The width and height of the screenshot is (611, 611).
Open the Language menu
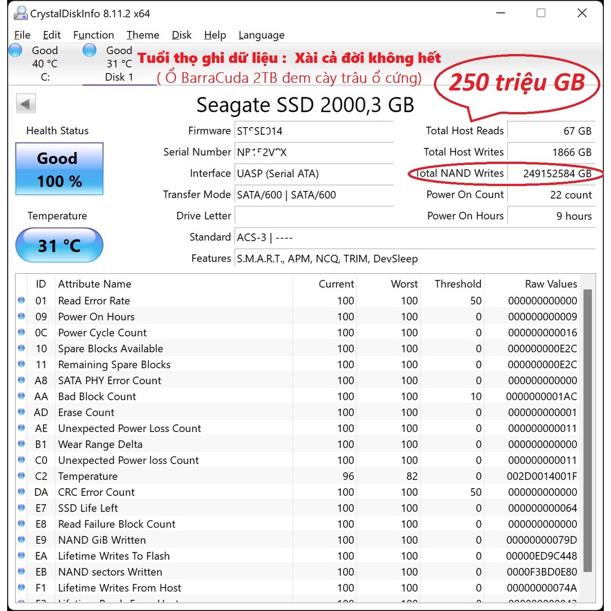tap(261, 35)
